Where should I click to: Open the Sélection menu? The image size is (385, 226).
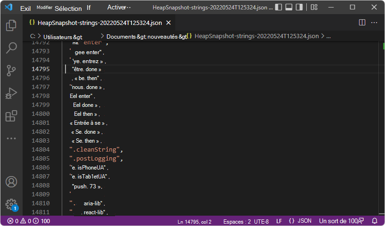(x=68, y=8)
